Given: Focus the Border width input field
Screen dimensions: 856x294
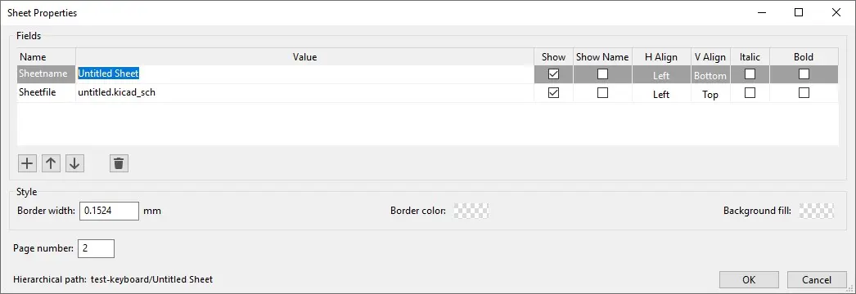Looking at the screenshot, I should click(x=109, y=211).
